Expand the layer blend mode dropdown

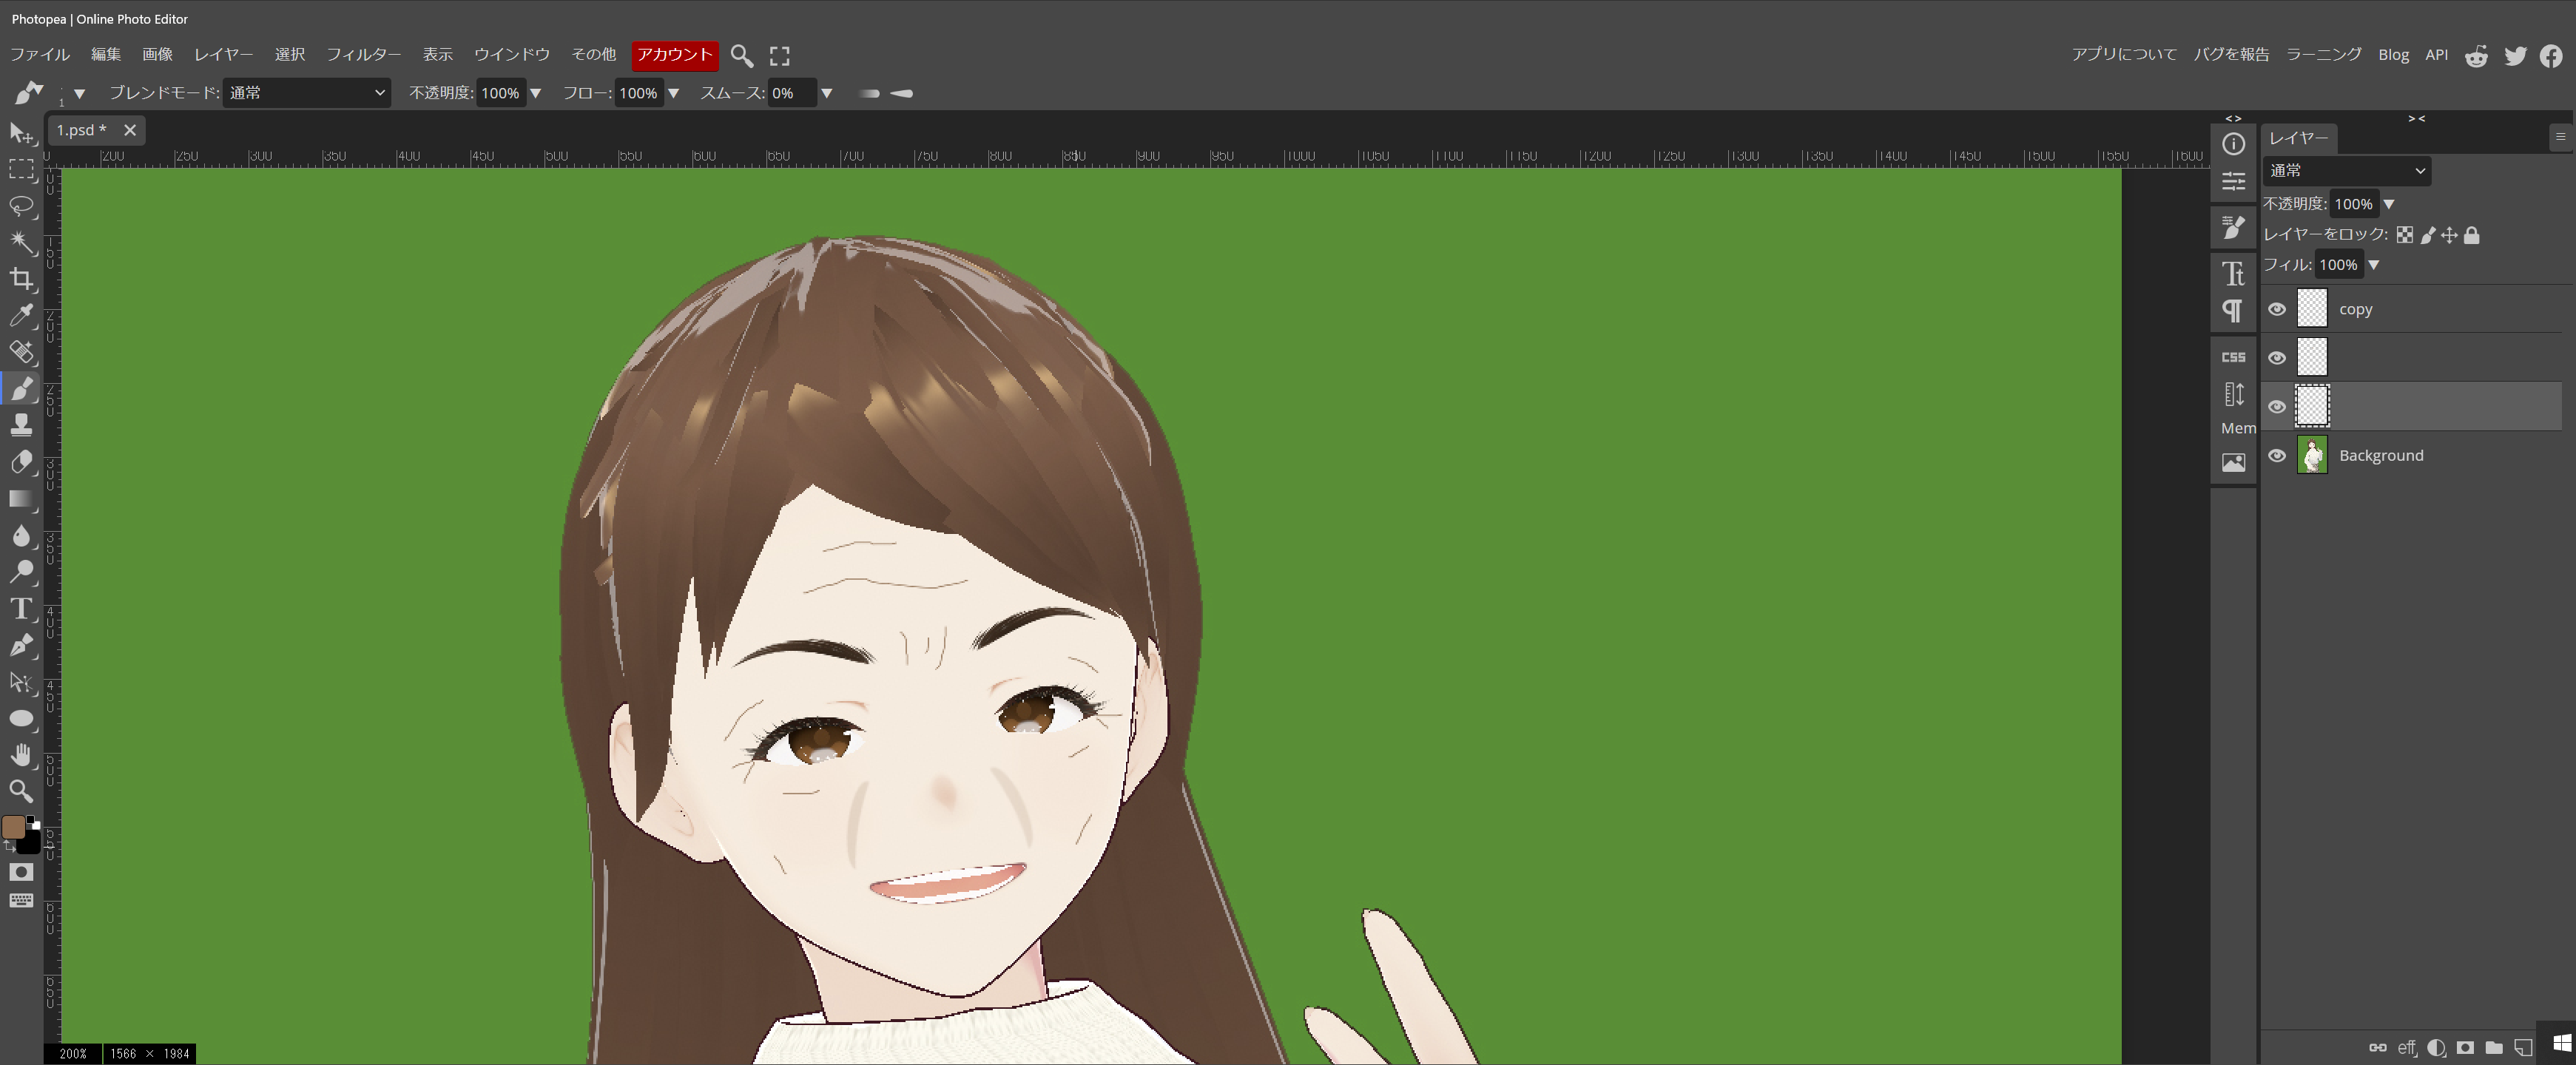tap(2346, 171)
